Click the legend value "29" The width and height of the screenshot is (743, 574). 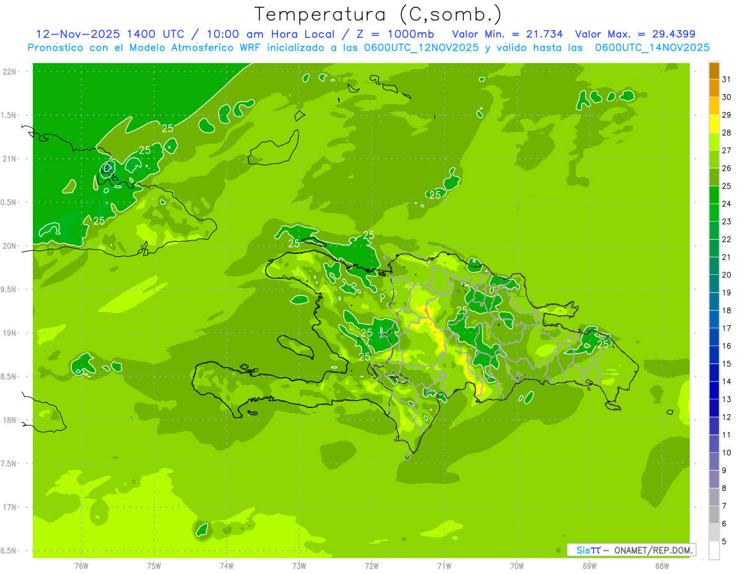tap(726, 115)
